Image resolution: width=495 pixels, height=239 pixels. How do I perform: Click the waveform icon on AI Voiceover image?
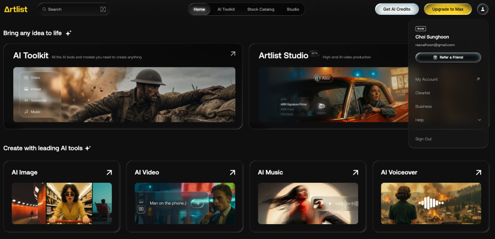click(x=431, y=203)
